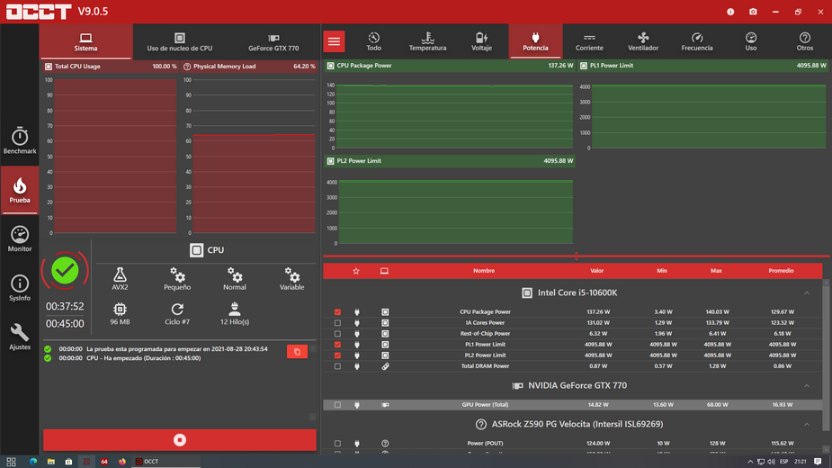This screenshot has height=468, width=832.
Task: Click the monitor display column header icon
Action: pos(384,271)
